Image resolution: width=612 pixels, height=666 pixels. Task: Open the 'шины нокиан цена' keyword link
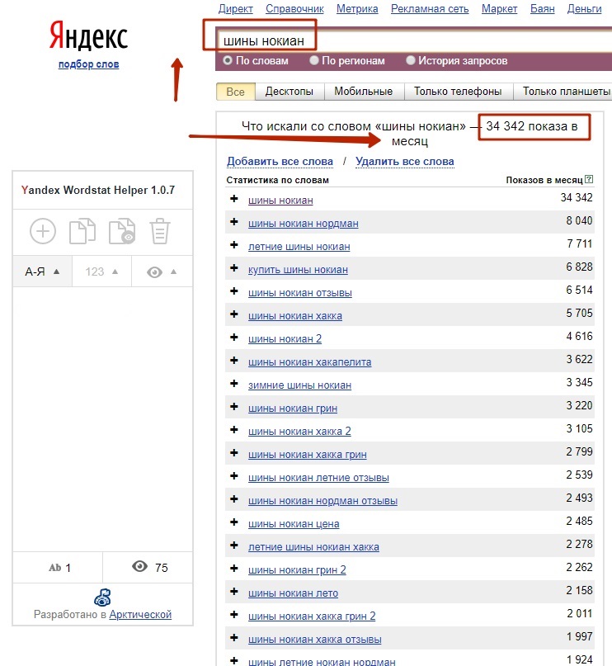(294, 524)
